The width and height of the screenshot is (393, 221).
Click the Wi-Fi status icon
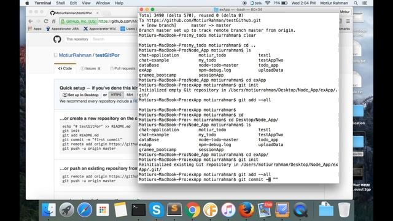[x=268, y=3]
